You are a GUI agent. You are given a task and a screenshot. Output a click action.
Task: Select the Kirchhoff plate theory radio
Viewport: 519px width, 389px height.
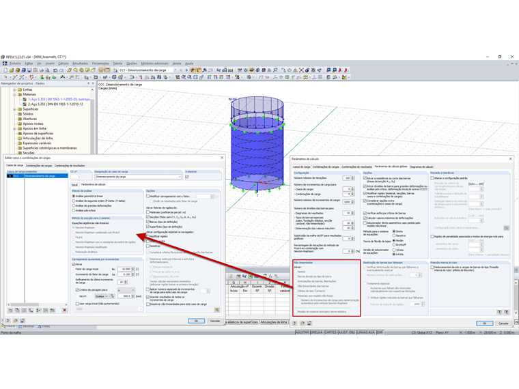tap(394, 245)
